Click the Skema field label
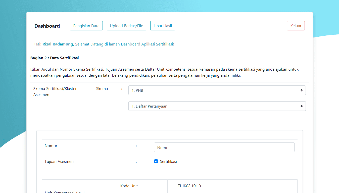 coord(102,89)
